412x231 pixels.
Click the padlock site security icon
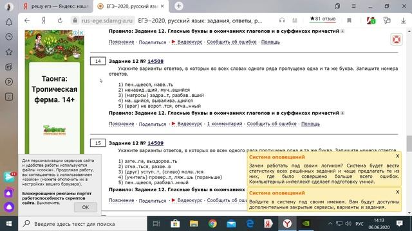pyautogui.click(x=75, y=21)
